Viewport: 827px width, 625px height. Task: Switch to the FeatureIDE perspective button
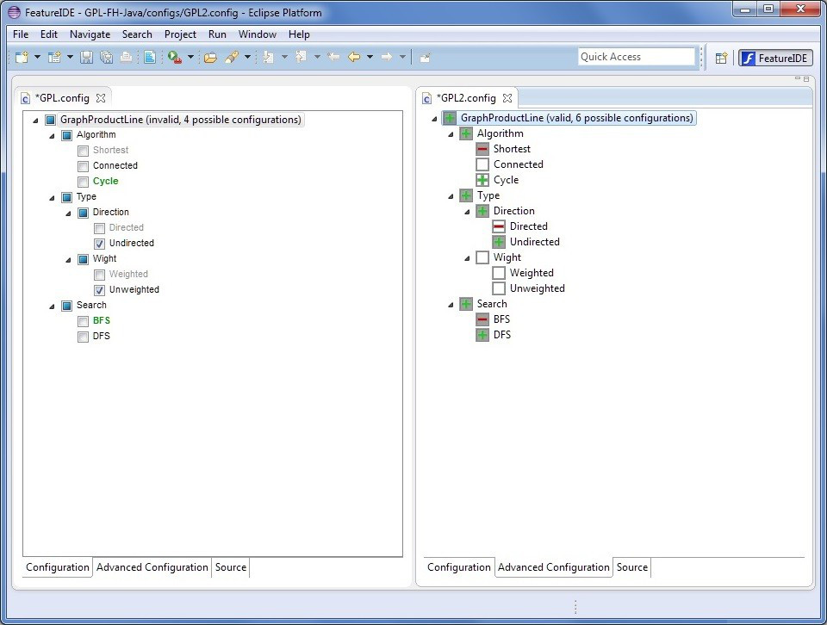[x=775, y=58]
